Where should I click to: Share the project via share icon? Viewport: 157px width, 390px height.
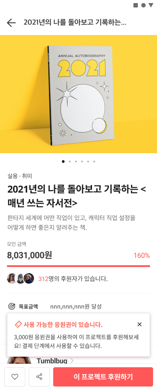[39, 376]
